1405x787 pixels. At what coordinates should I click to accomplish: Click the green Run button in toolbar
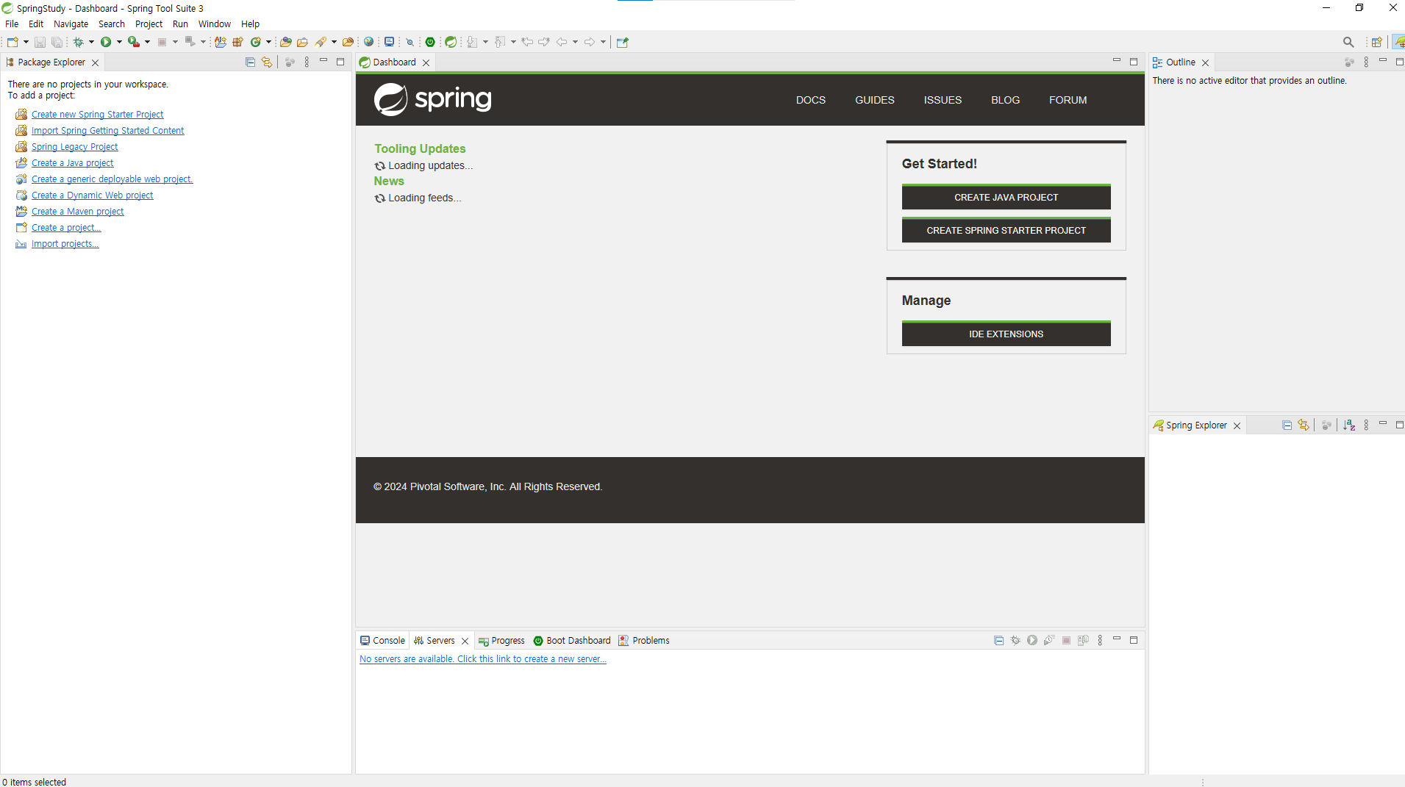point(106,42)
